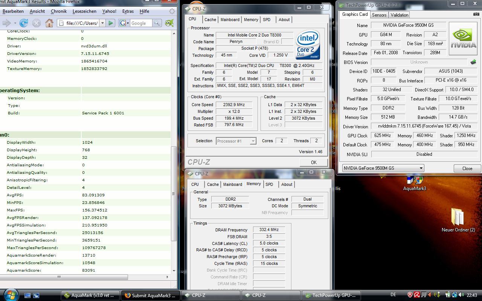
Task: Open the Lesezeichen menu
Action: tap(84, 11)
